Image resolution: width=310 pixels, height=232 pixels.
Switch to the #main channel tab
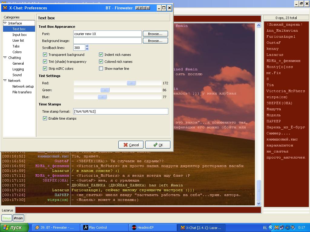point(18,218)
